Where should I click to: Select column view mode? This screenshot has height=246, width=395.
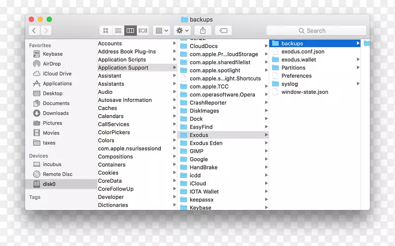click(x=130, y=31)
